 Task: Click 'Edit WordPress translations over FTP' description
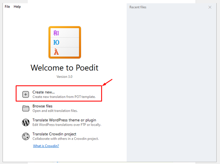[x=67, y=125]
